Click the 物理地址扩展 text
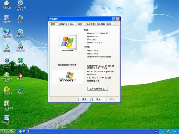Viewport: 179px width, 134px height. [x=93, y=81]
